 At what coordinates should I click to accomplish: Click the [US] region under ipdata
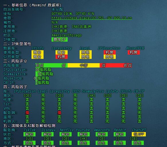tap(108, 96)
